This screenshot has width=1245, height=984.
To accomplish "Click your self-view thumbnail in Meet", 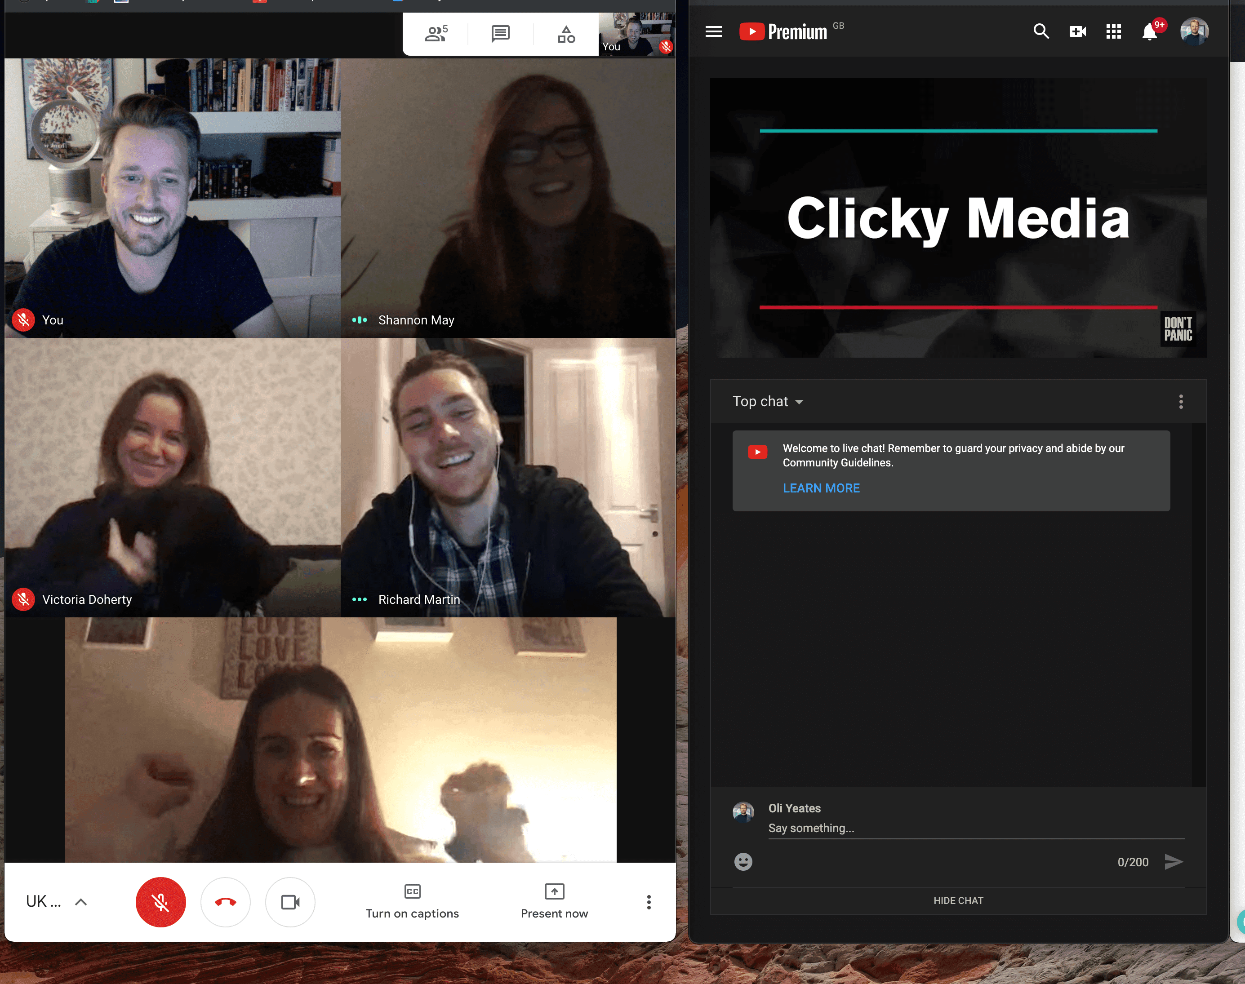I will pos(636,34).
